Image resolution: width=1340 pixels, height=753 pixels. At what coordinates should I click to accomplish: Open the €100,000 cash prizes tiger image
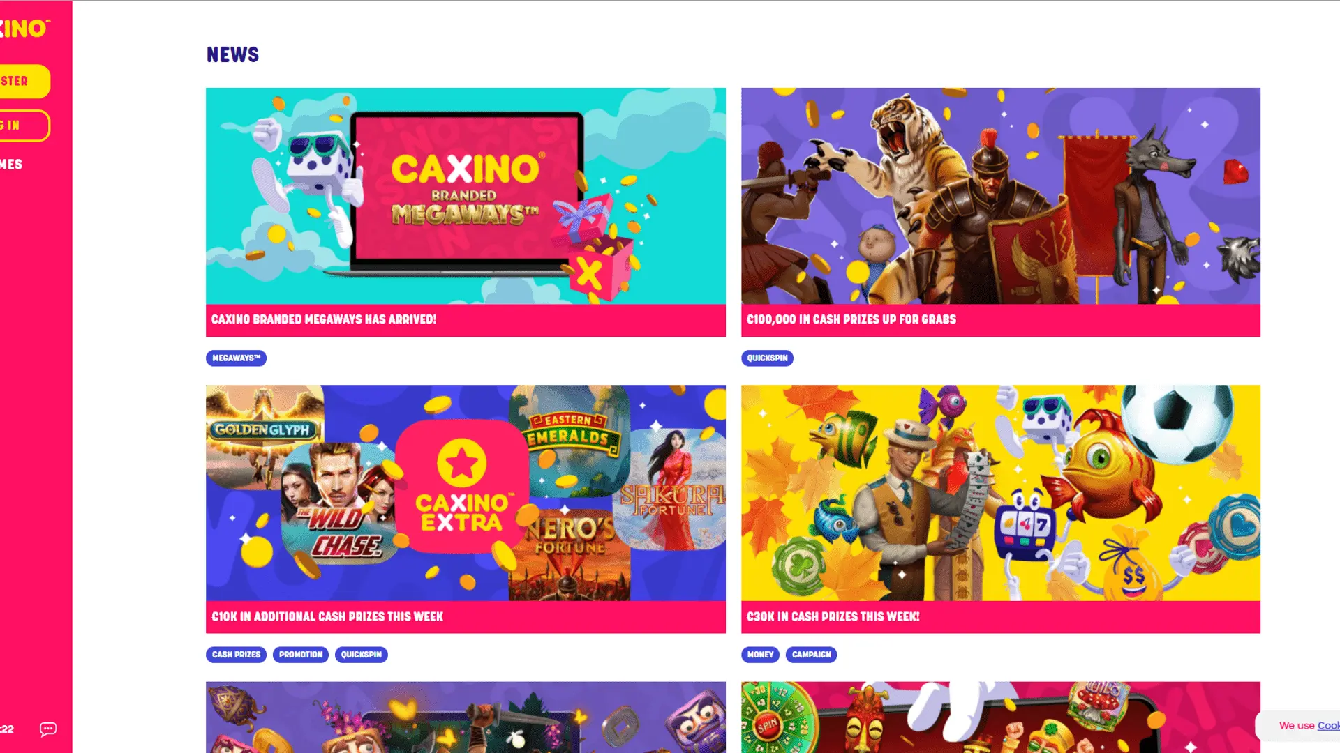click(x=1001, y=196)
